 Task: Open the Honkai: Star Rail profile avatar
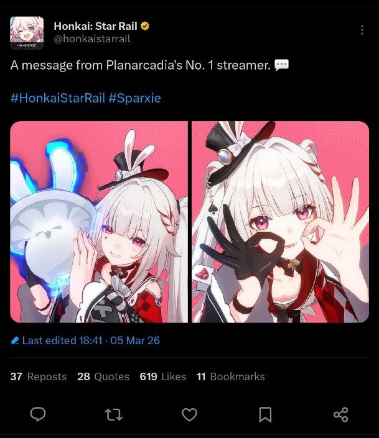coord(27,33)
